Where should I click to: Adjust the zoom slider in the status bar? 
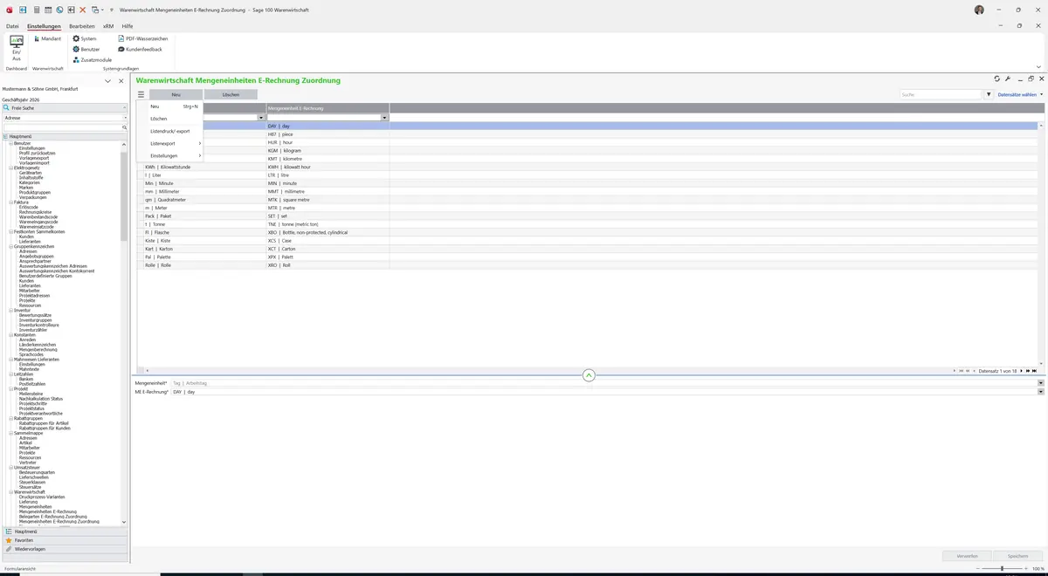1002,569
